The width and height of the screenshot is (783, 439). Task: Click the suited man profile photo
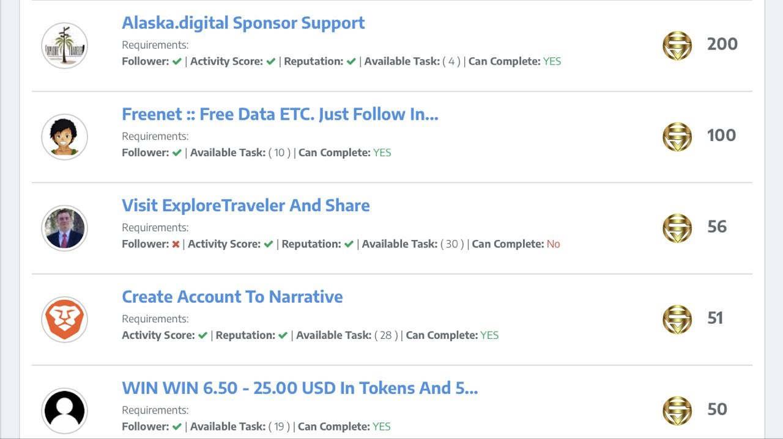click(x=64, y=228)
